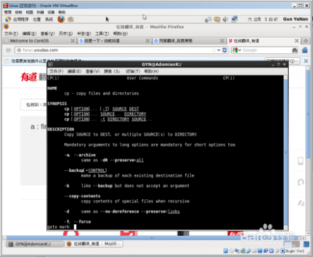Image resolution: width=313 pixels, height=257 pixels.
Task: Click the search binoculars icon in the search box
Action: point(294,50)
